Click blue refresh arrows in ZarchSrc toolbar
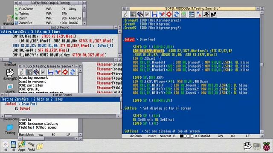This screenshot has height=153, width=273. pyautogui.click(x=176, y=14)
